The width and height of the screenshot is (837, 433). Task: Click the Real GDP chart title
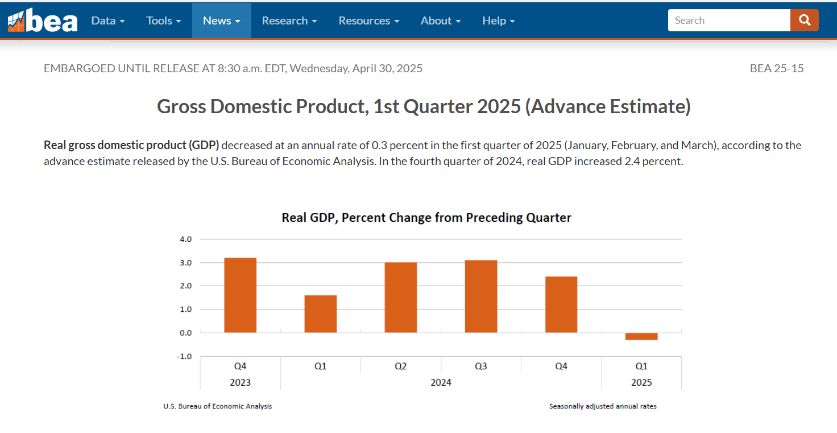pos(426,218)
